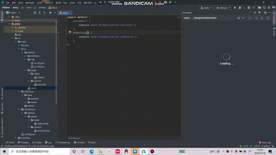
Task: Run the entry module with the play icon
Action: [x=235, y=8]
